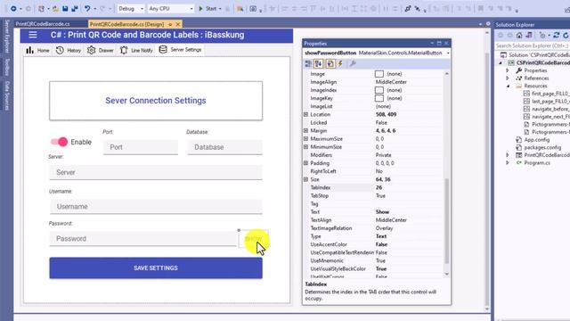Click the tab order icon in layout toolbar

[408, 9]
